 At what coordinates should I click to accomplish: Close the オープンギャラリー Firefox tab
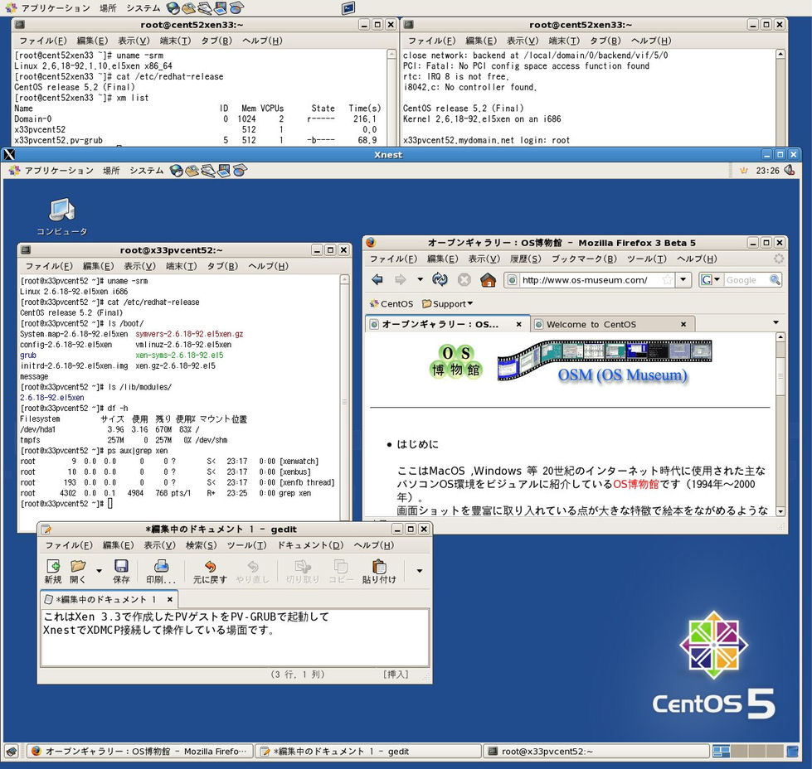[x=519, y=325]
